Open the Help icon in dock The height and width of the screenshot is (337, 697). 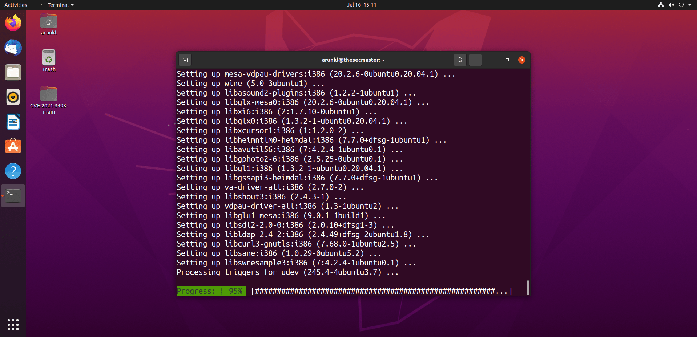tap(13, 171)
